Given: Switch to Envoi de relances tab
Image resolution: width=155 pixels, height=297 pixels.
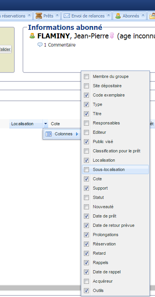Looking at the screenshot, I should click(x=87, y=16).
